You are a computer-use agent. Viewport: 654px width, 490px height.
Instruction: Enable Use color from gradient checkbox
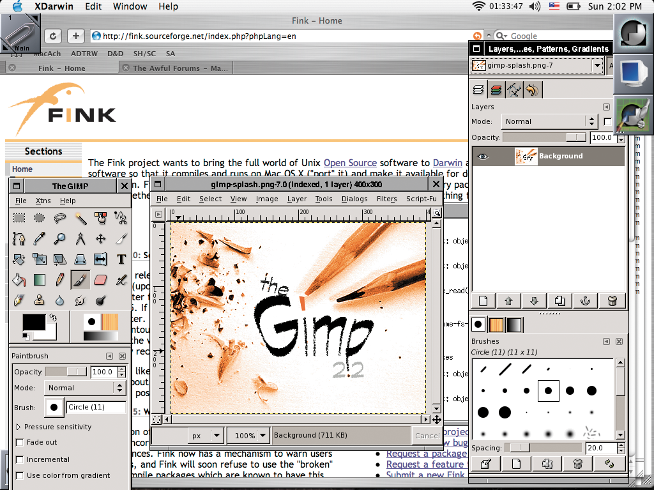coord(19,475)
